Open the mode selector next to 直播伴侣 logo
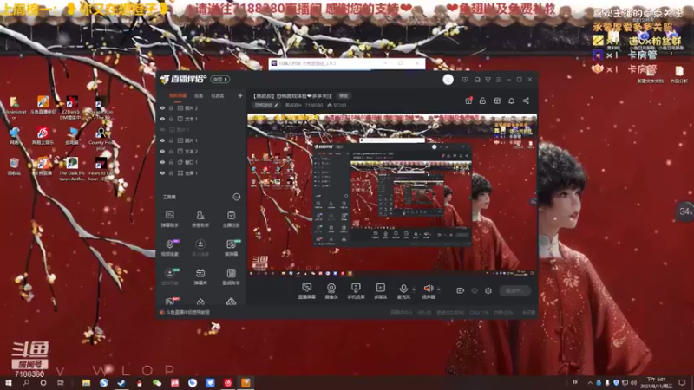The width and height of the screenshot is (694, 390). pos(220,80)
